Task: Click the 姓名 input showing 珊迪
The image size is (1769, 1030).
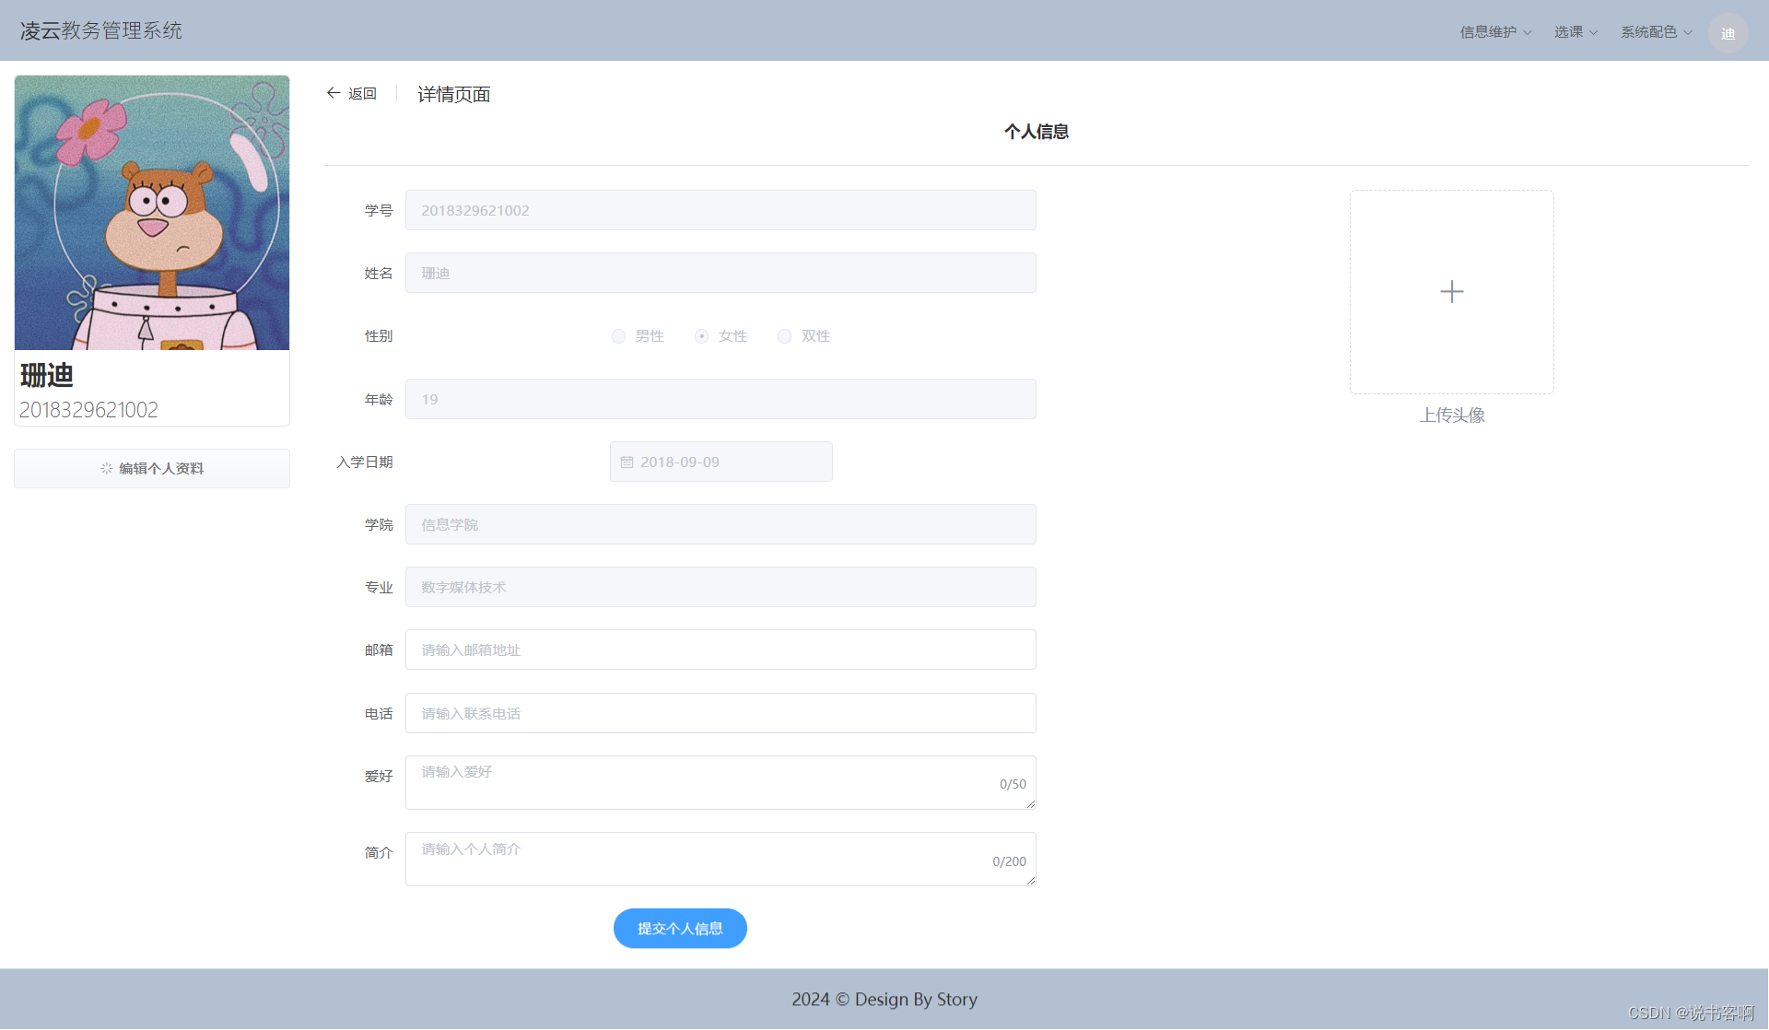Action: (720, 273)
